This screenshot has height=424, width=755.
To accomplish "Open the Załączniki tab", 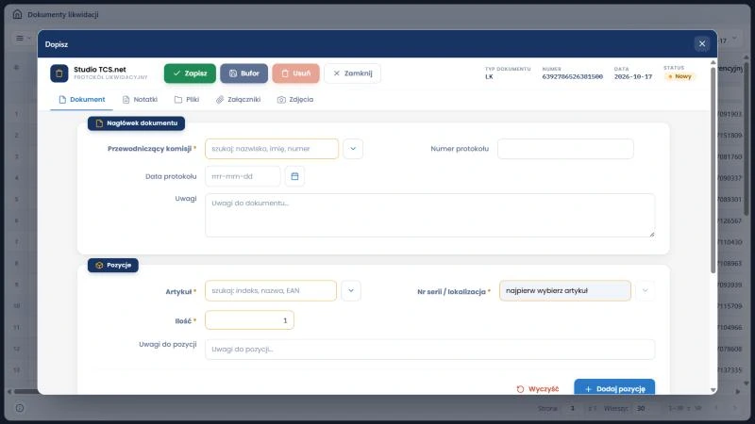I will (x=239, y=100).
